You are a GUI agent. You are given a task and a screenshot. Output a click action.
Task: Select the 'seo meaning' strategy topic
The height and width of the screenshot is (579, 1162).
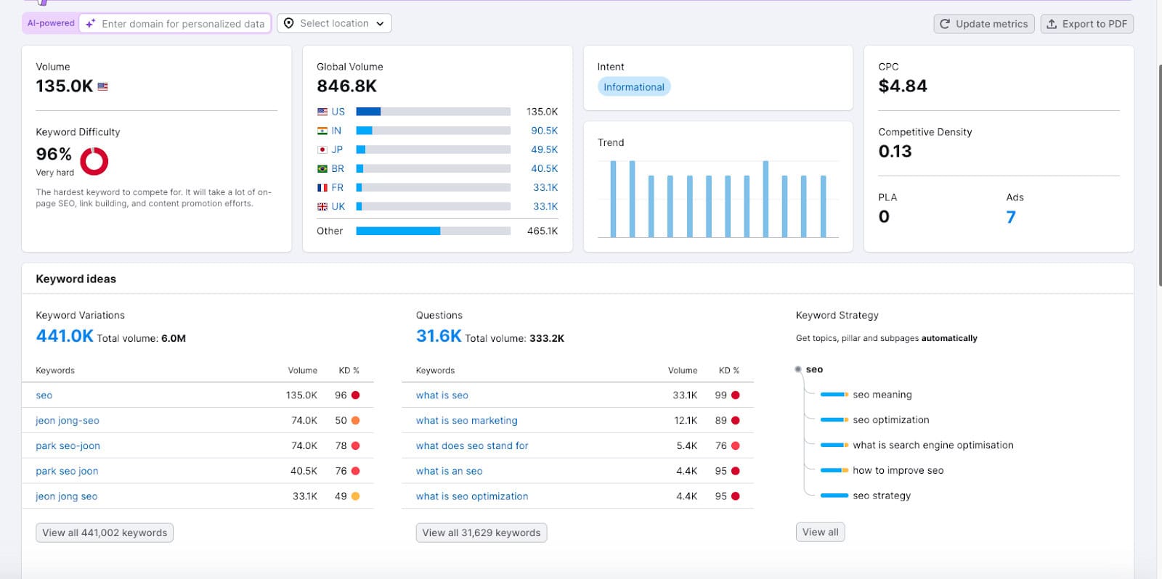point(882,395)
